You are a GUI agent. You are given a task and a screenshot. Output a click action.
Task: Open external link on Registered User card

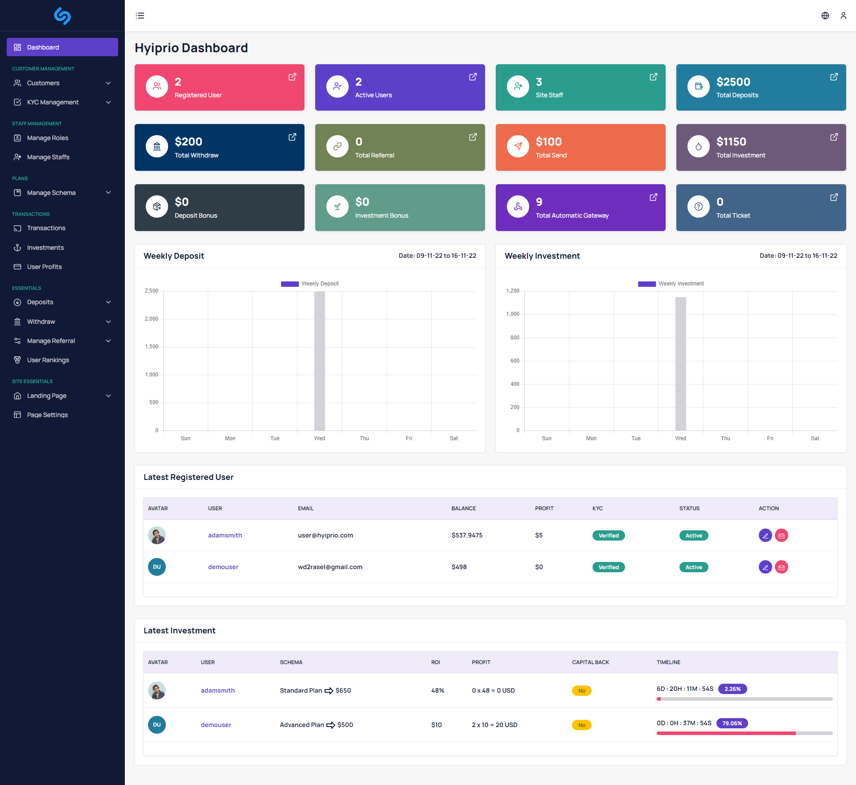click(x=292, y=77)
